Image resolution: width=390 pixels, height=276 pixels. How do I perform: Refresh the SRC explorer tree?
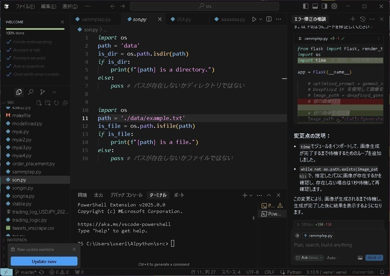[56, 103]
